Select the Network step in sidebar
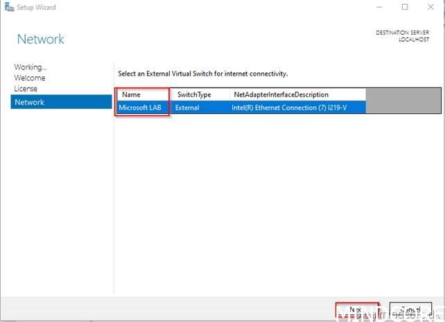Image resolution: width=445 pixels, height=322 pixels. pyautogui.click(x=30, y=102)
